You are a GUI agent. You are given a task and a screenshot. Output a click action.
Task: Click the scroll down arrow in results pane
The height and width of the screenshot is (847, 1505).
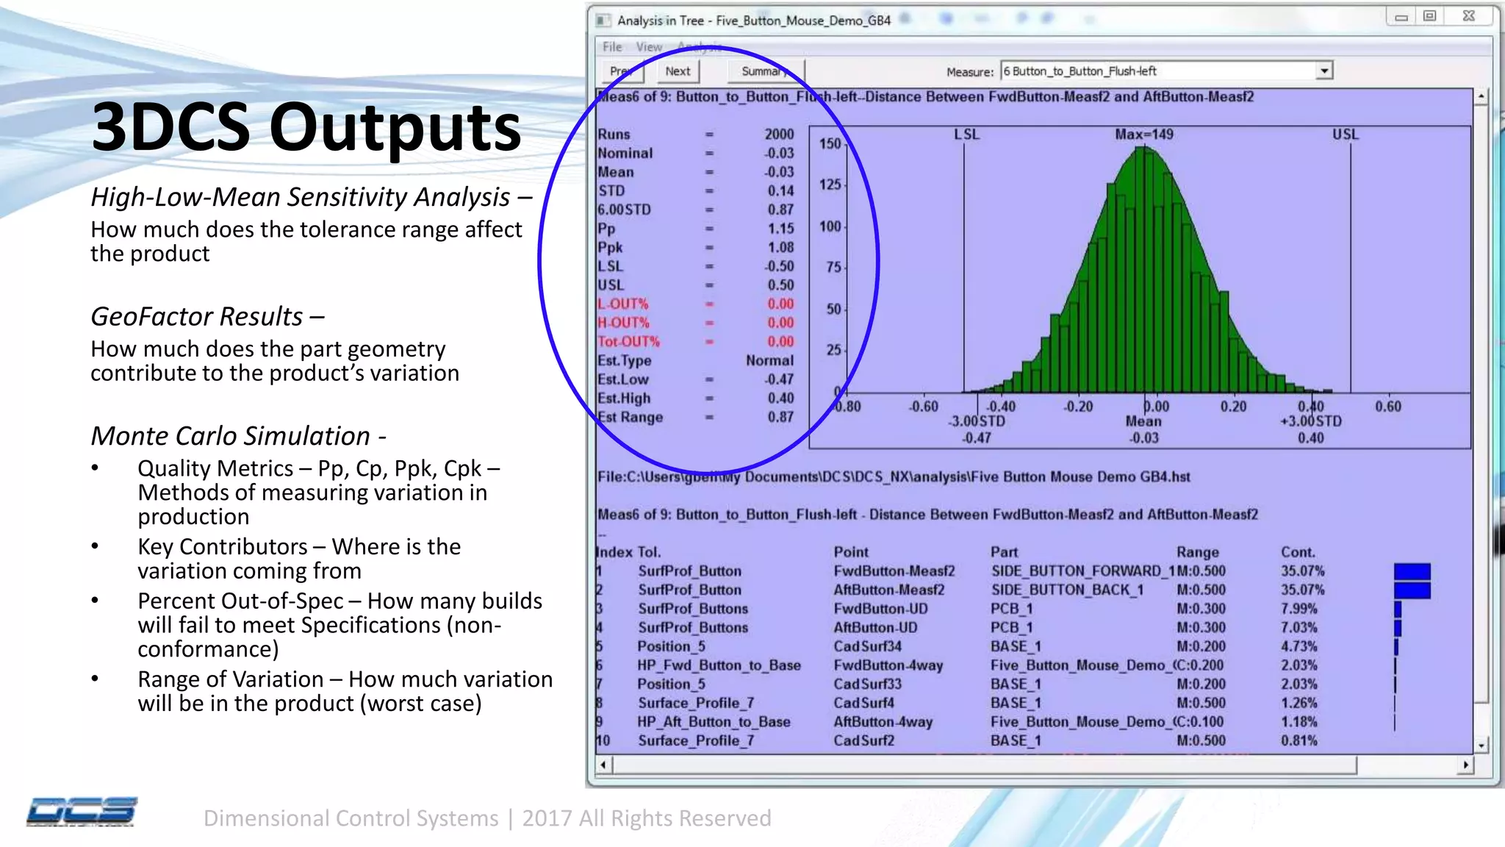tap(1481, 746)
